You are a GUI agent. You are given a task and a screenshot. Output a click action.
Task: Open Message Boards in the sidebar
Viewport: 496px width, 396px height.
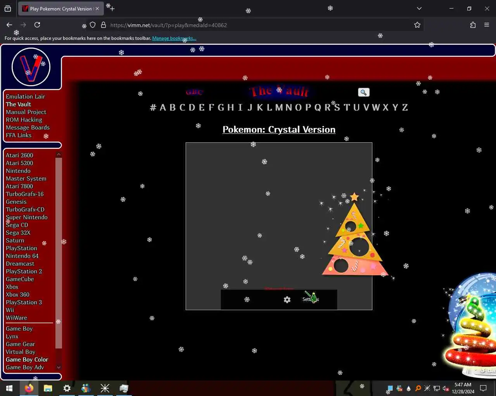28,128
